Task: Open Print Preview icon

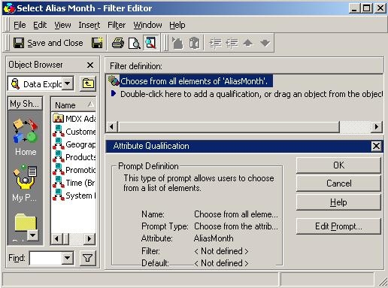Action: point(135,43)
